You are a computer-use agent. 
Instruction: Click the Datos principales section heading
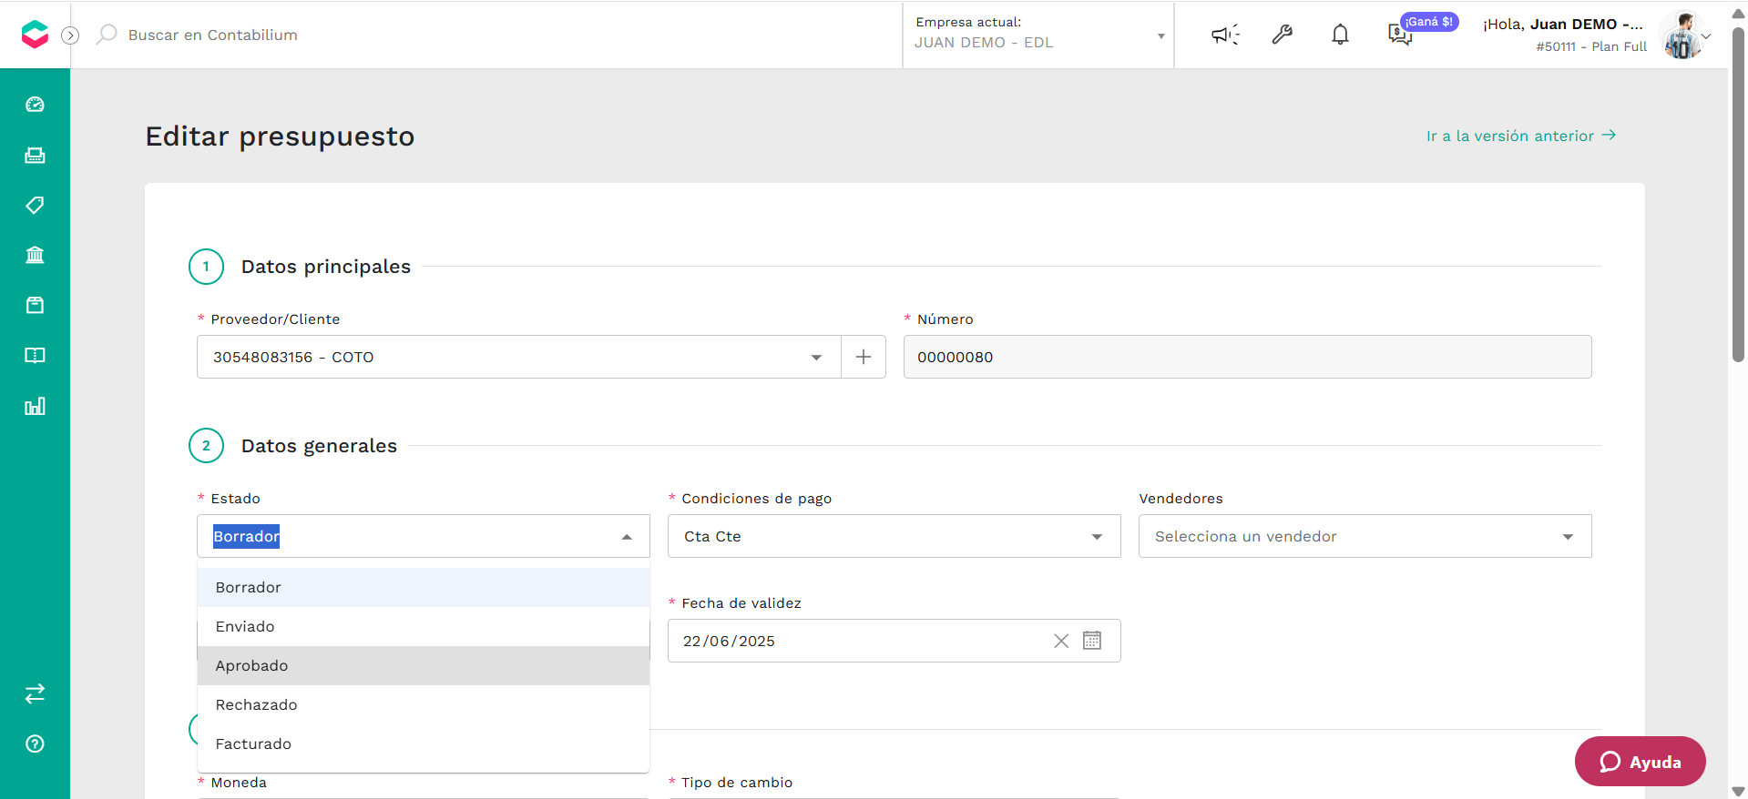[326, 267]
